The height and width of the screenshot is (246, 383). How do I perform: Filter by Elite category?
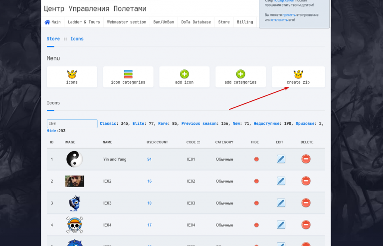click(x=139, y=124)
